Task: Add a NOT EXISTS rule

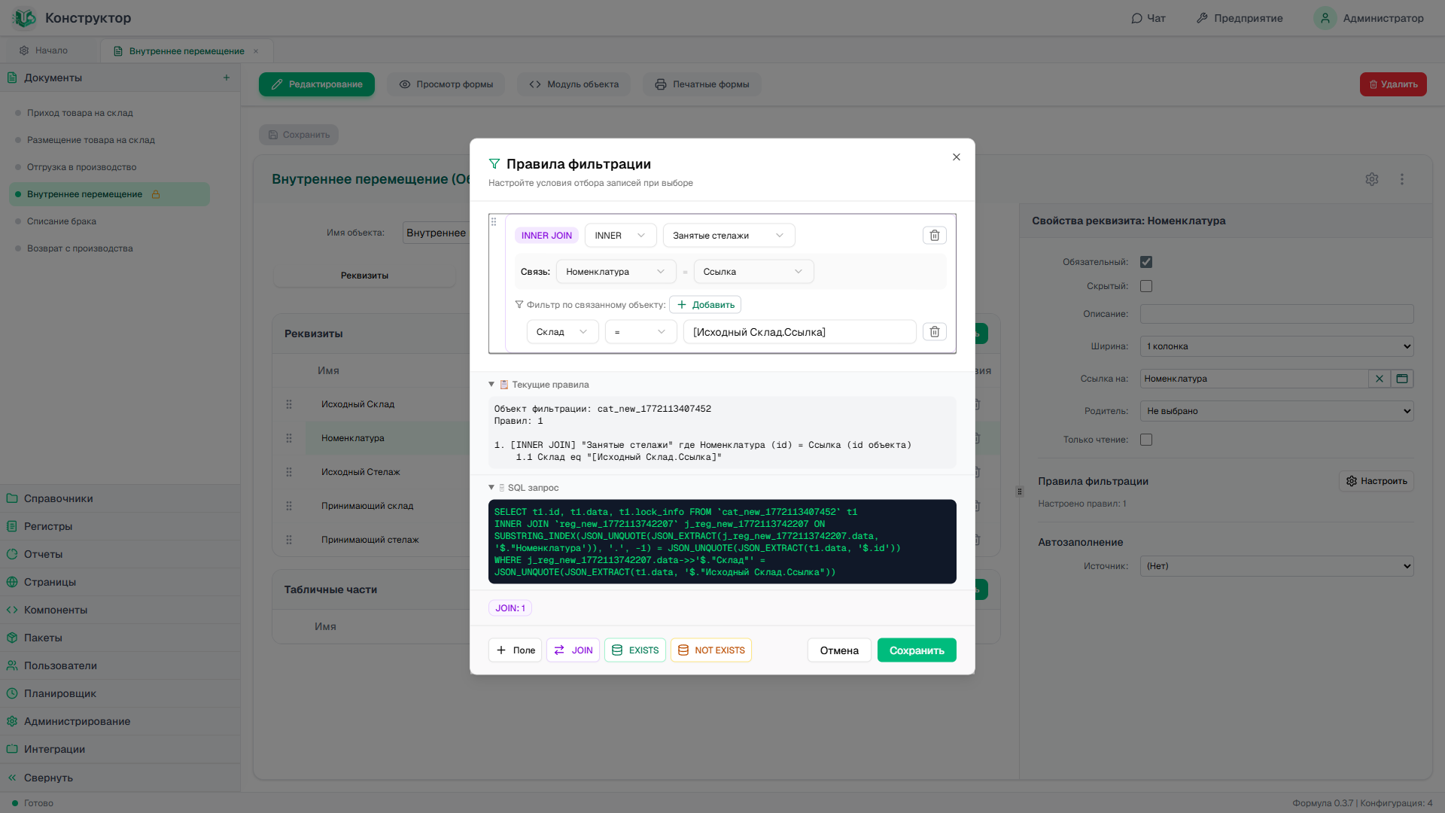Action: coord(710,650)
